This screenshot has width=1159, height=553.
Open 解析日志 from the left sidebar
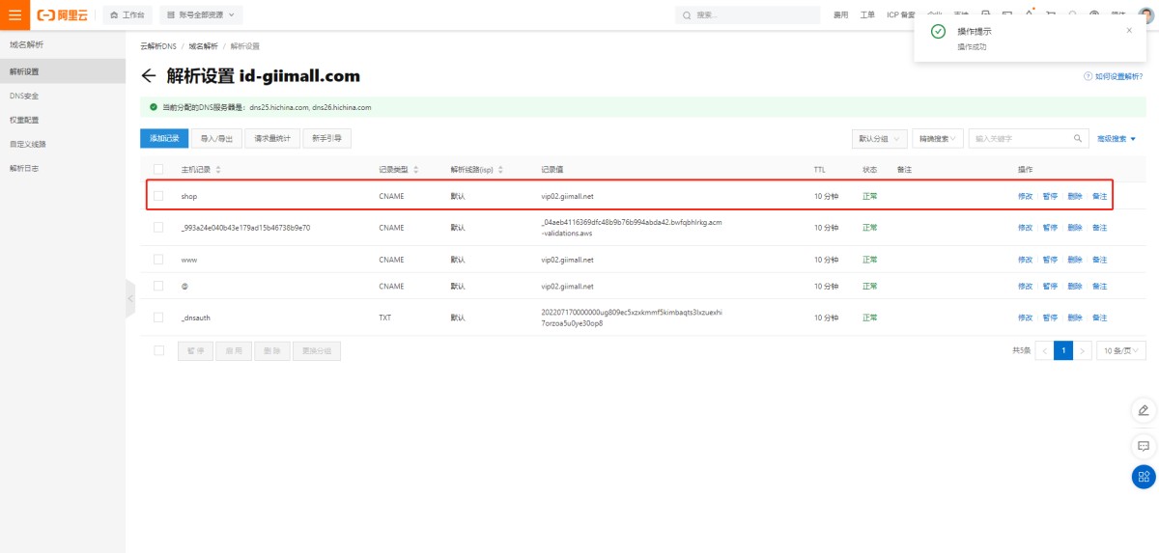click(x=24, y=168)
